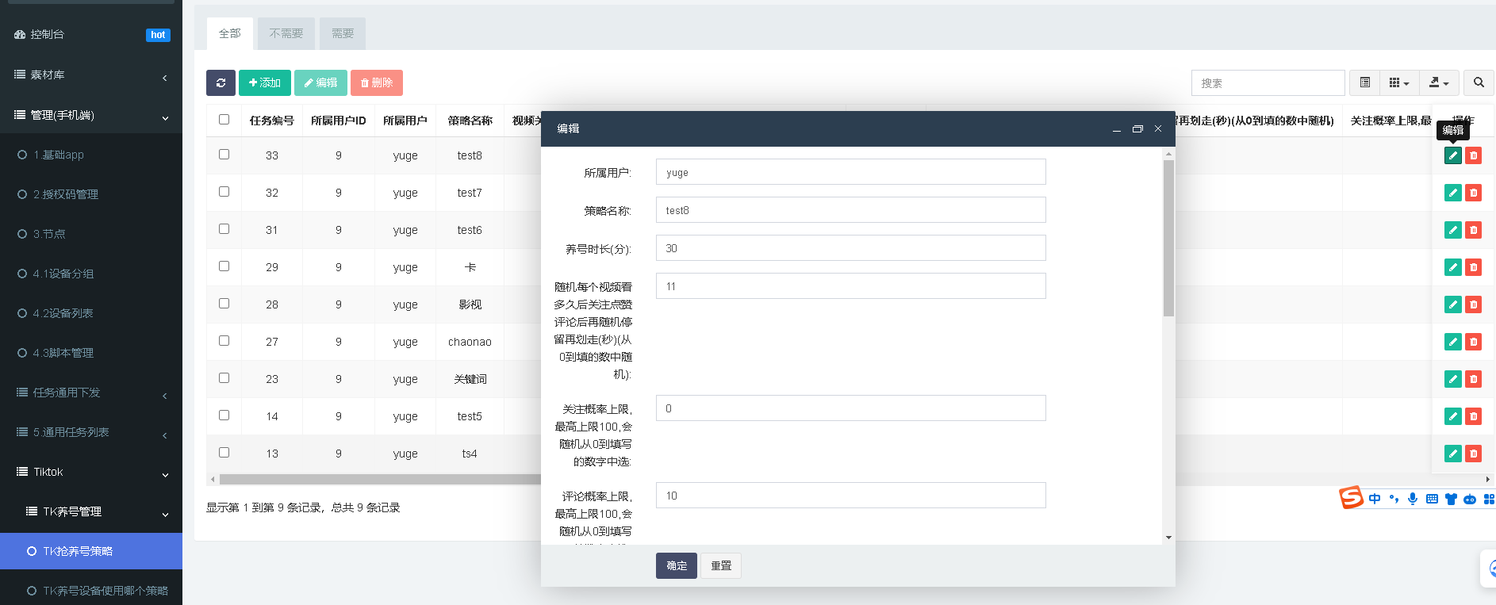This screenshot has height=605, width=1496.
Task: Edit row 32 with green pencil icon
Action: point(1452,193)
